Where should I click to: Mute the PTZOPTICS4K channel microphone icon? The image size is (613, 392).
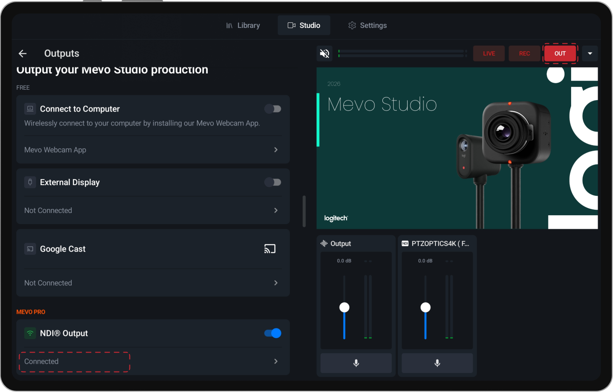click(x=437, y=363)
